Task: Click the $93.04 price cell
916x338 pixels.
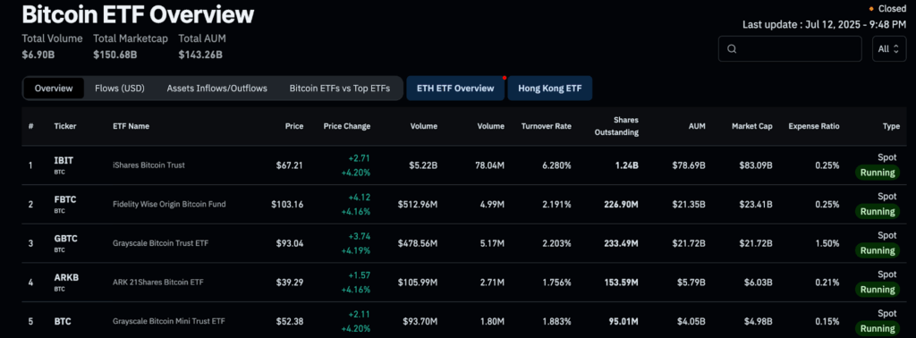Action: (x=290, y=243)
